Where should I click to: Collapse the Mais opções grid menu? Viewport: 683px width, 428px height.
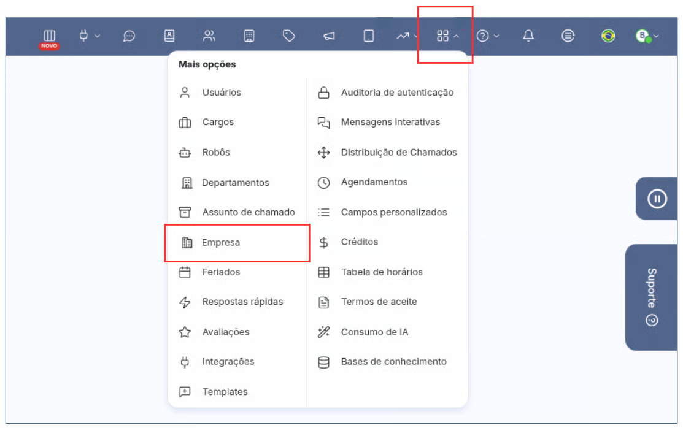click(447, 36)
